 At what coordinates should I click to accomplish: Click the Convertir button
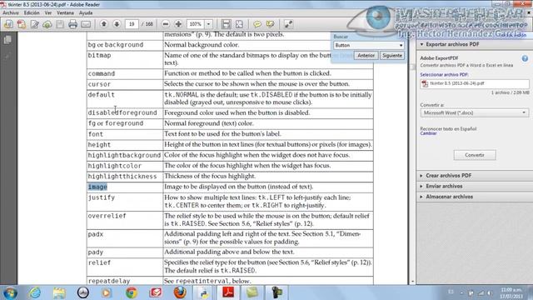(x=475, y=155)
